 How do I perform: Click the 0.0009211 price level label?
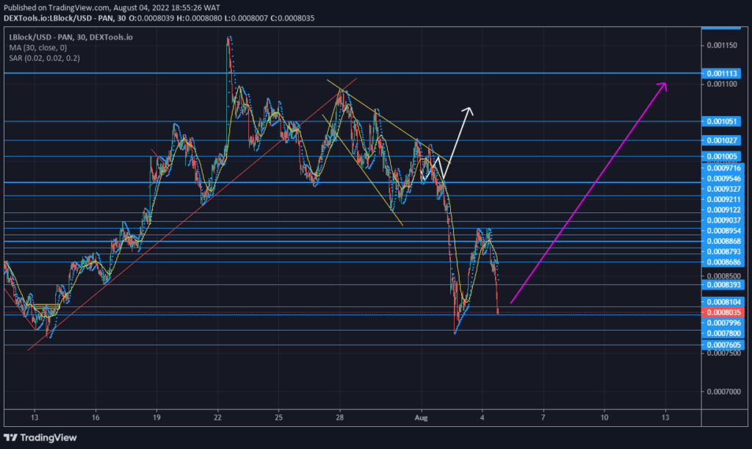(x=723, y=200)
